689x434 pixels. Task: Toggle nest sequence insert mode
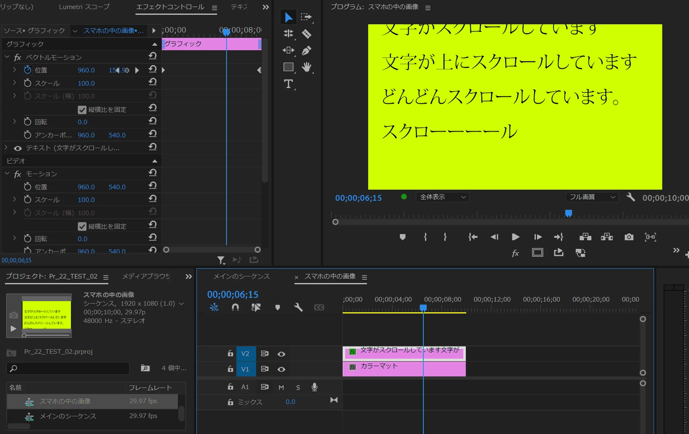214,307
